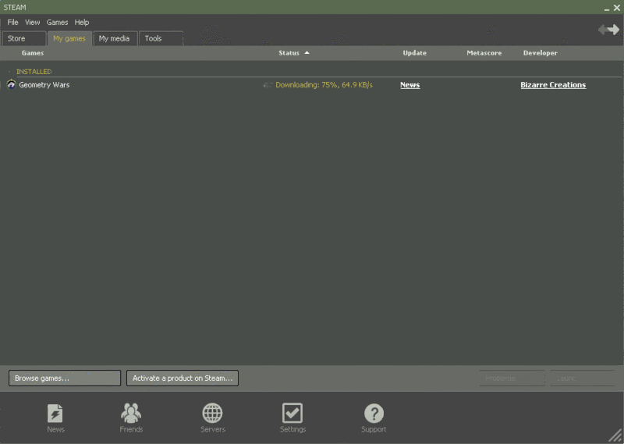Screen dimensions: 624x444
Task: Open the News link for Geometry Wars
Action: coord(410,85)
